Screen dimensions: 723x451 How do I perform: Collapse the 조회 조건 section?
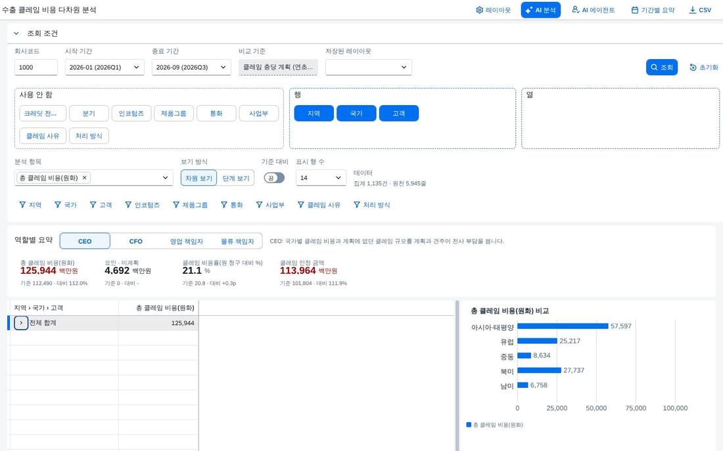[x=16, y=33]
